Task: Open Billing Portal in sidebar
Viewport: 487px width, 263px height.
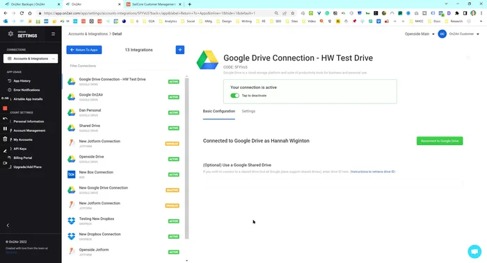Action: coord(22,158)
